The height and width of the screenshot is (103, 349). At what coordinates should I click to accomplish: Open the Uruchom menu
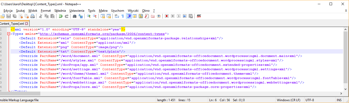tap(118, 11)
